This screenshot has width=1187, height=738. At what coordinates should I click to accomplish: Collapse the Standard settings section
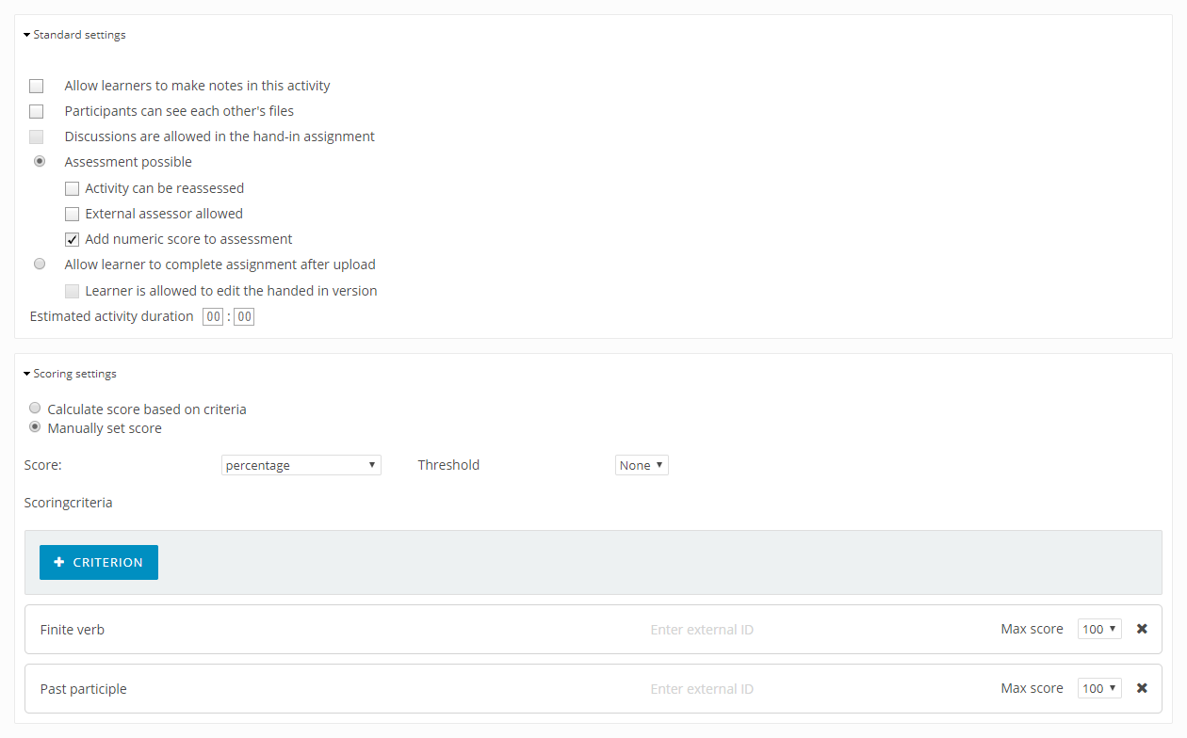(x=74, y=35)
